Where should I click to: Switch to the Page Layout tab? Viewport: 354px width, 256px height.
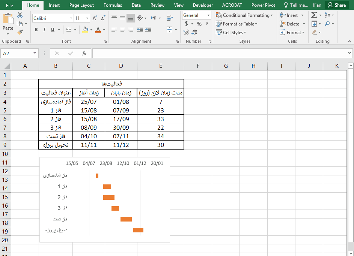pos(81,5)
